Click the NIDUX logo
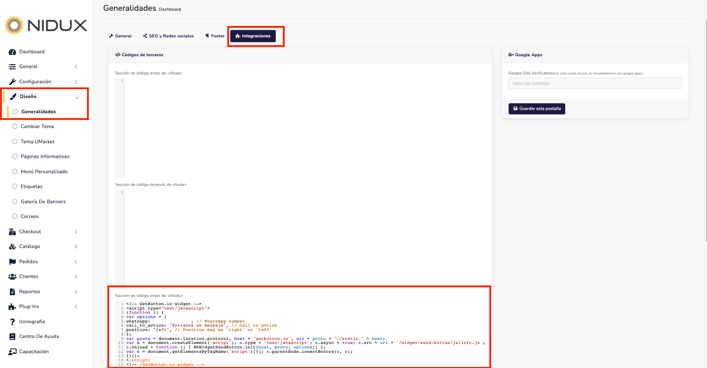Viewport: 707px width, 368px height. coord(46,26)
